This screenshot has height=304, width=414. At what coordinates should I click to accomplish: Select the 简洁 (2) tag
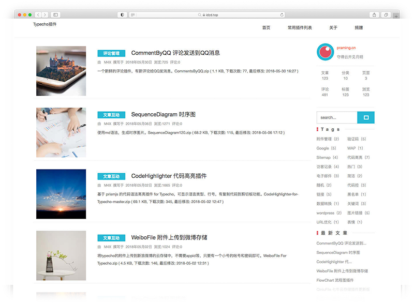coord(355,176)
